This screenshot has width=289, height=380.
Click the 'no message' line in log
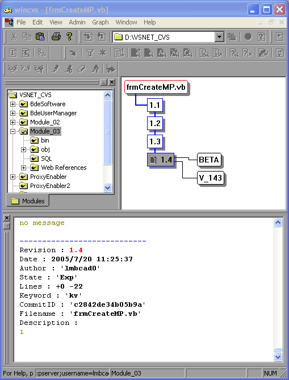[x=42, y=223]
